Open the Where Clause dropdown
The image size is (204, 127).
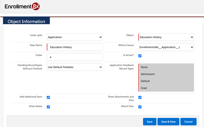pos(166,47)
